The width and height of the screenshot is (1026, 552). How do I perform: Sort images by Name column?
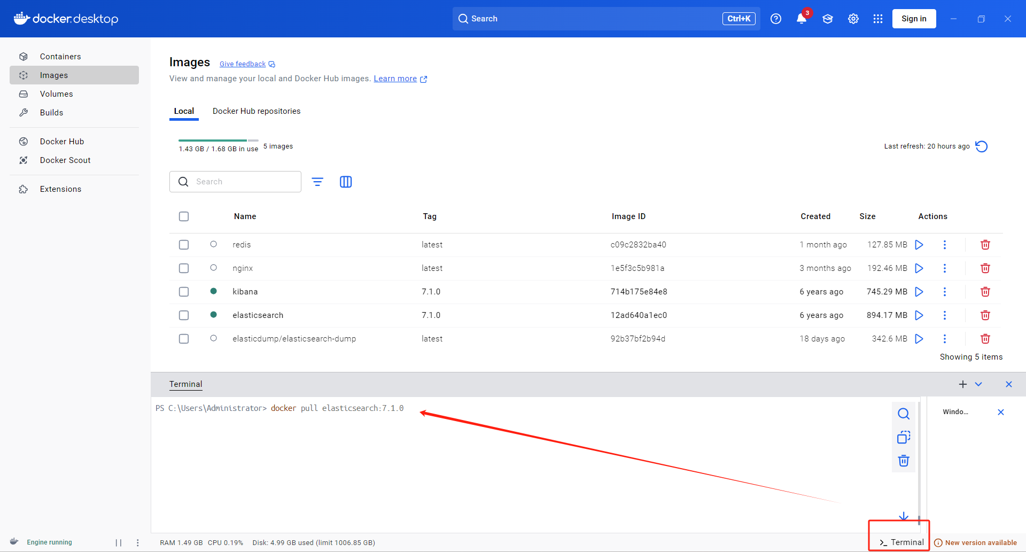(x=245, y=216)
